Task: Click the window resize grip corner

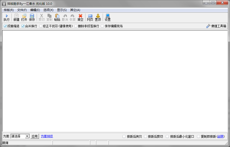Action: [226, 143]
